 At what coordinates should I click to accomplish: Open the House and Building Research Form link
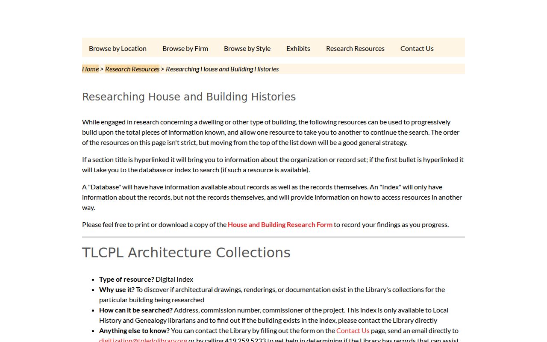280,224
